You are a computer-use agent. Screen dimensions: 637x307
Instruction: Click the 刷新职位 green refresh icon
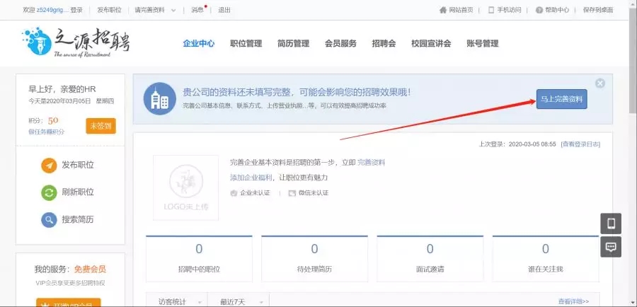pyautogui.click(x=49, y=192)
